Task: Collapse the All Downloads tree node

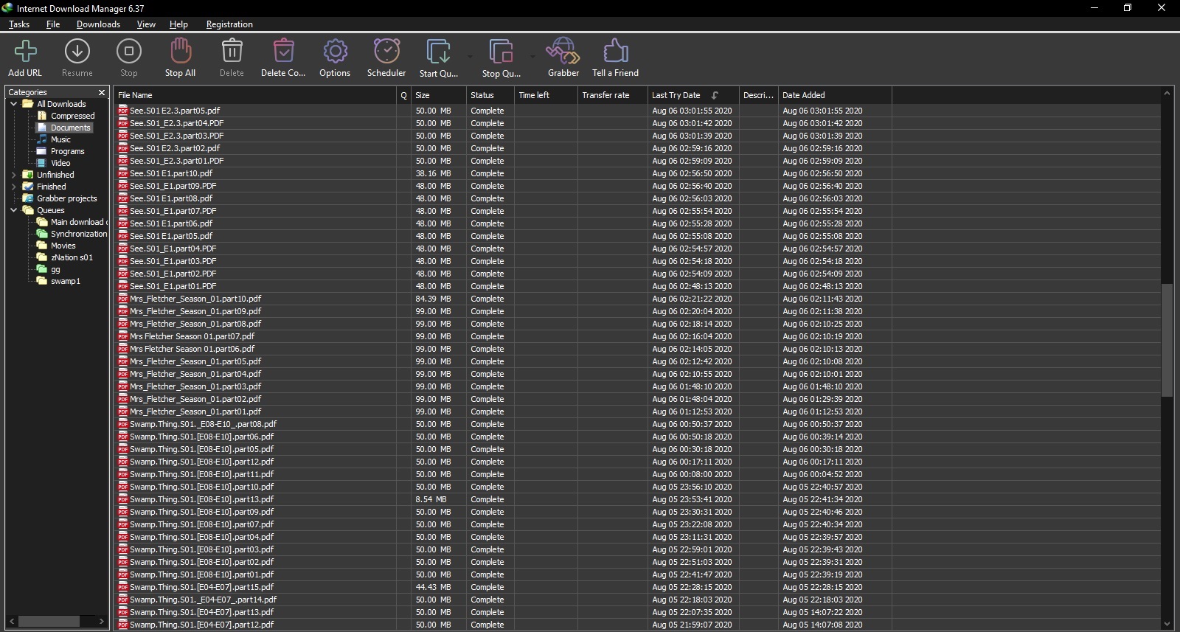Action: (x=14, y=104)
